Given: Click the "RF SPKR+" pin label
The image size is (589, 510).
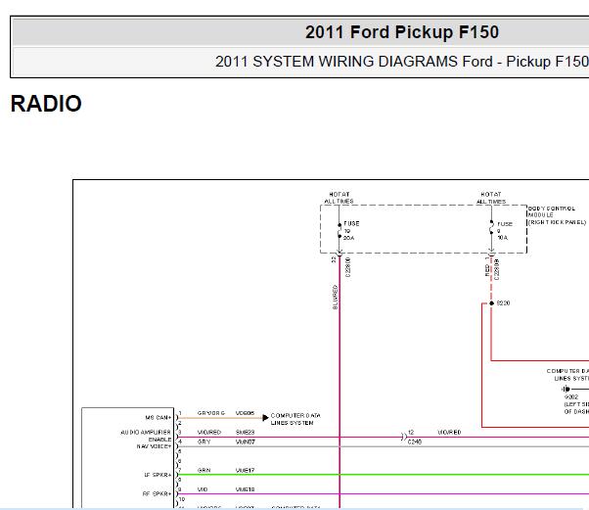Looking at the screenshot, I should coord(157,493).
